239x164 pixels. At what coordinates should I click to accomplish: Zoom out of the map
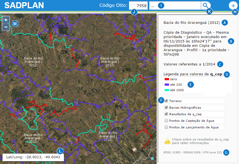[x=6, y=27]
